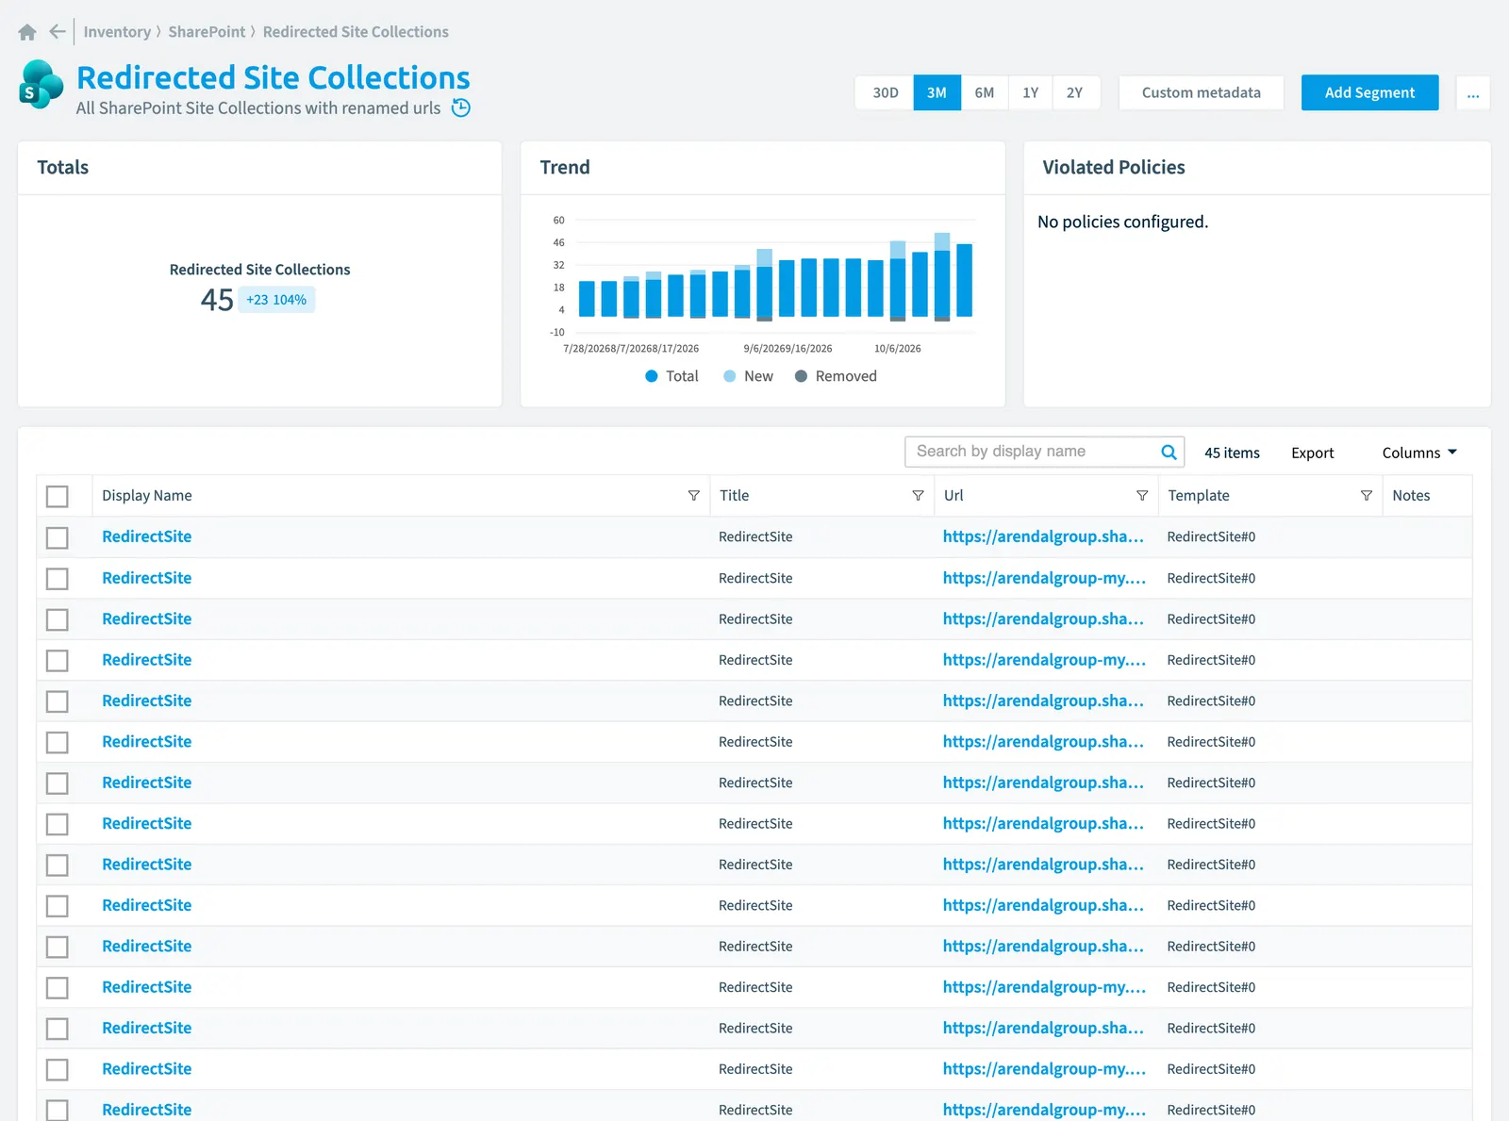Select the 30D time range
The height and width of the screenshot is (1121, 1509).
pyautogui.click(x=885, y=92)
